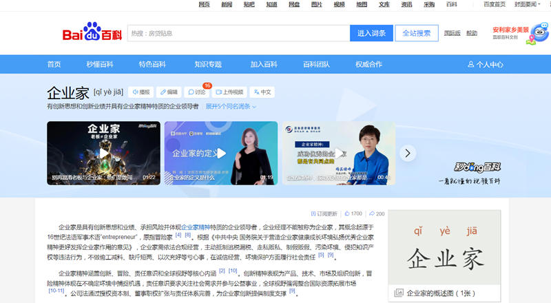Click the [10-11] citation reference
551x303 pixels.
point(56,291)
